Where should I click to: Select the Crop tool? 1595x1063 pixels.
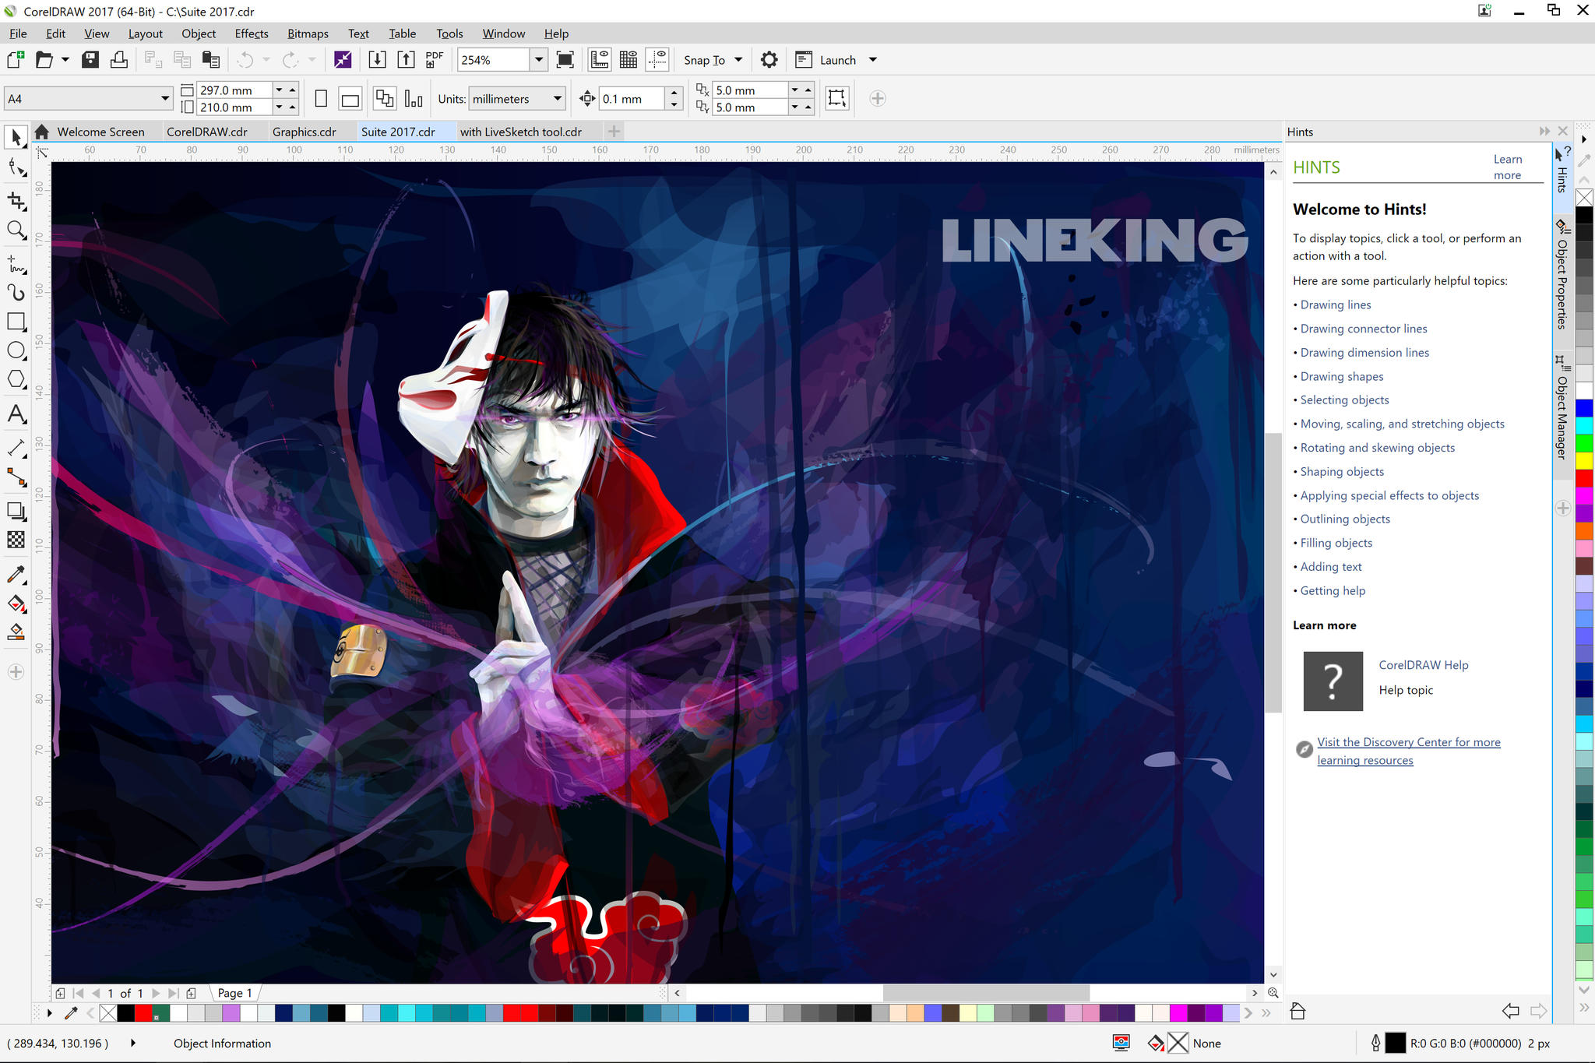pos(16,201)
